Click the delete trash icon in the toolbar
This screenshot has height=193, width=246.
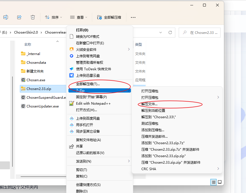(x=33, y=17)
